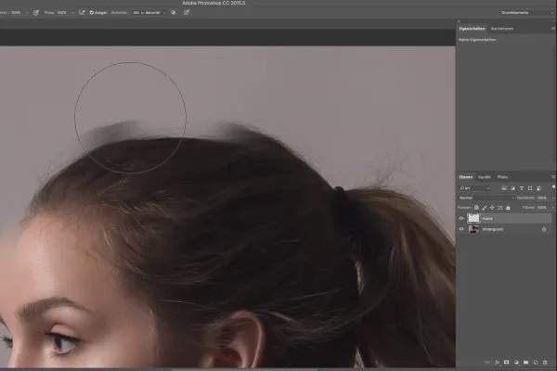Filter layers by pixel layers icon
Image resolution: width=557 pixels, height=371 pixels.
click(504, 188)
